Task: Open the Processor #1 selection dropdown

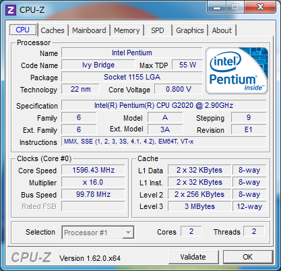Action: [x=98, y=233]
